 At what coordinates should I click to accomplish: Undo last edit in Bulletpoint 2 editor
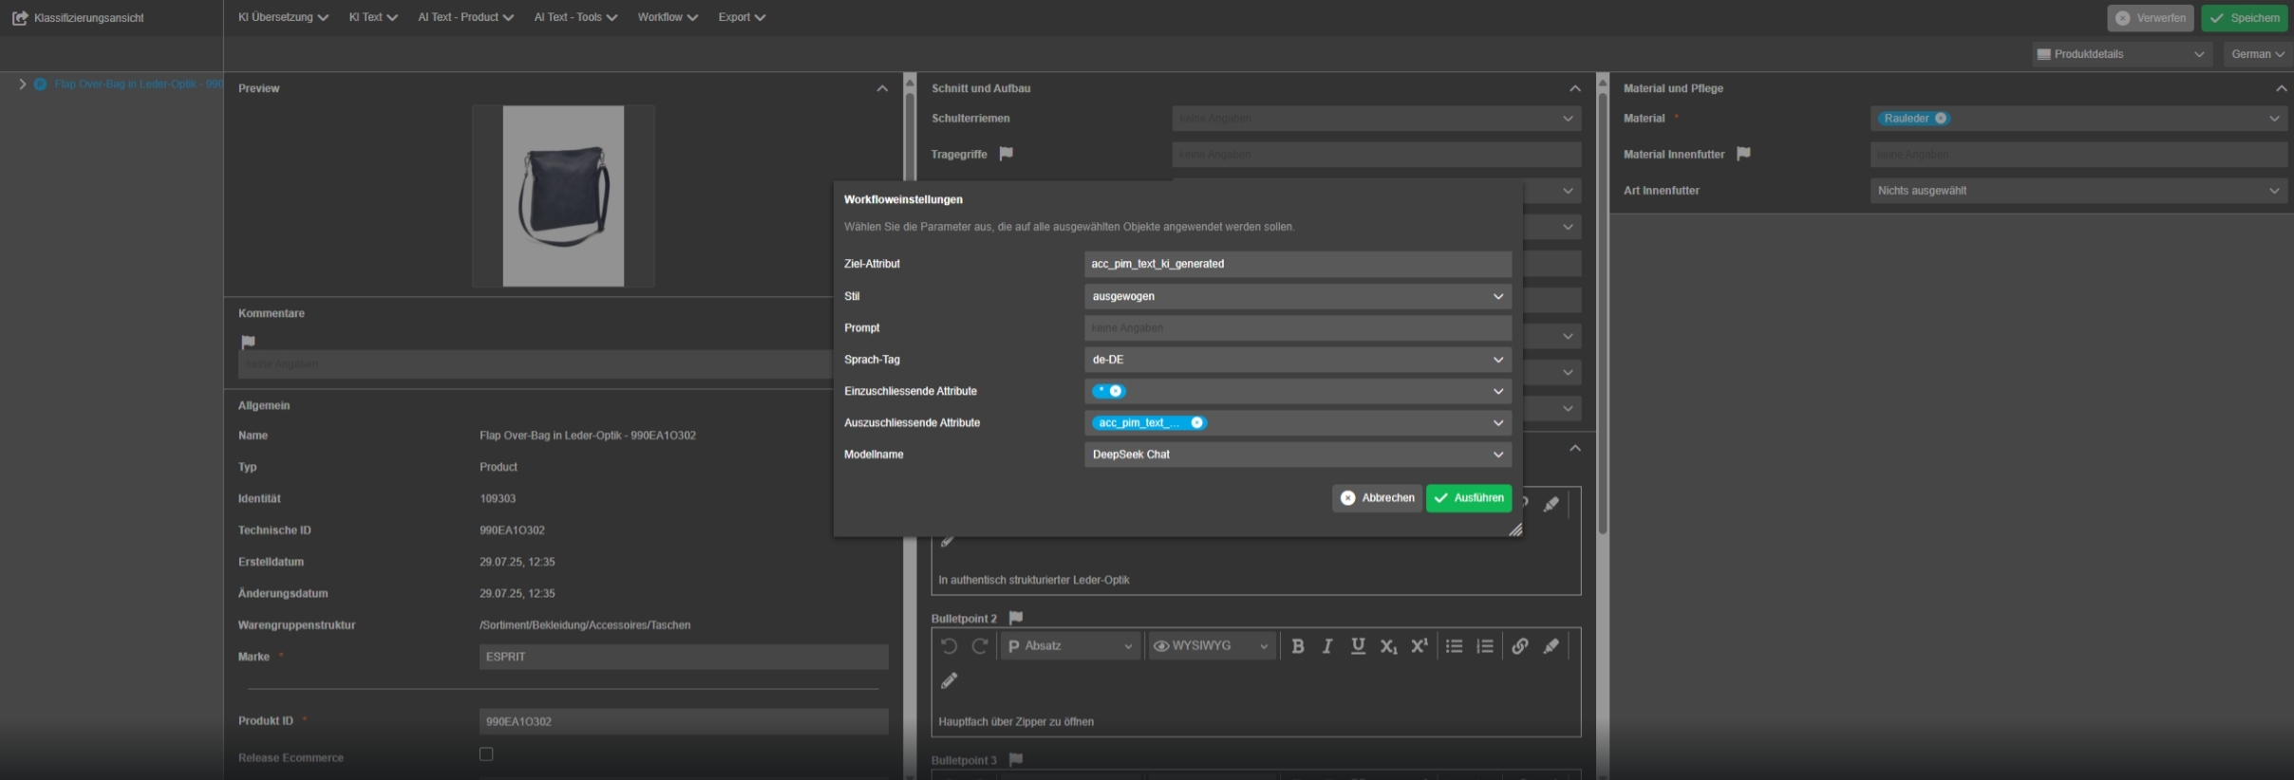949,646
